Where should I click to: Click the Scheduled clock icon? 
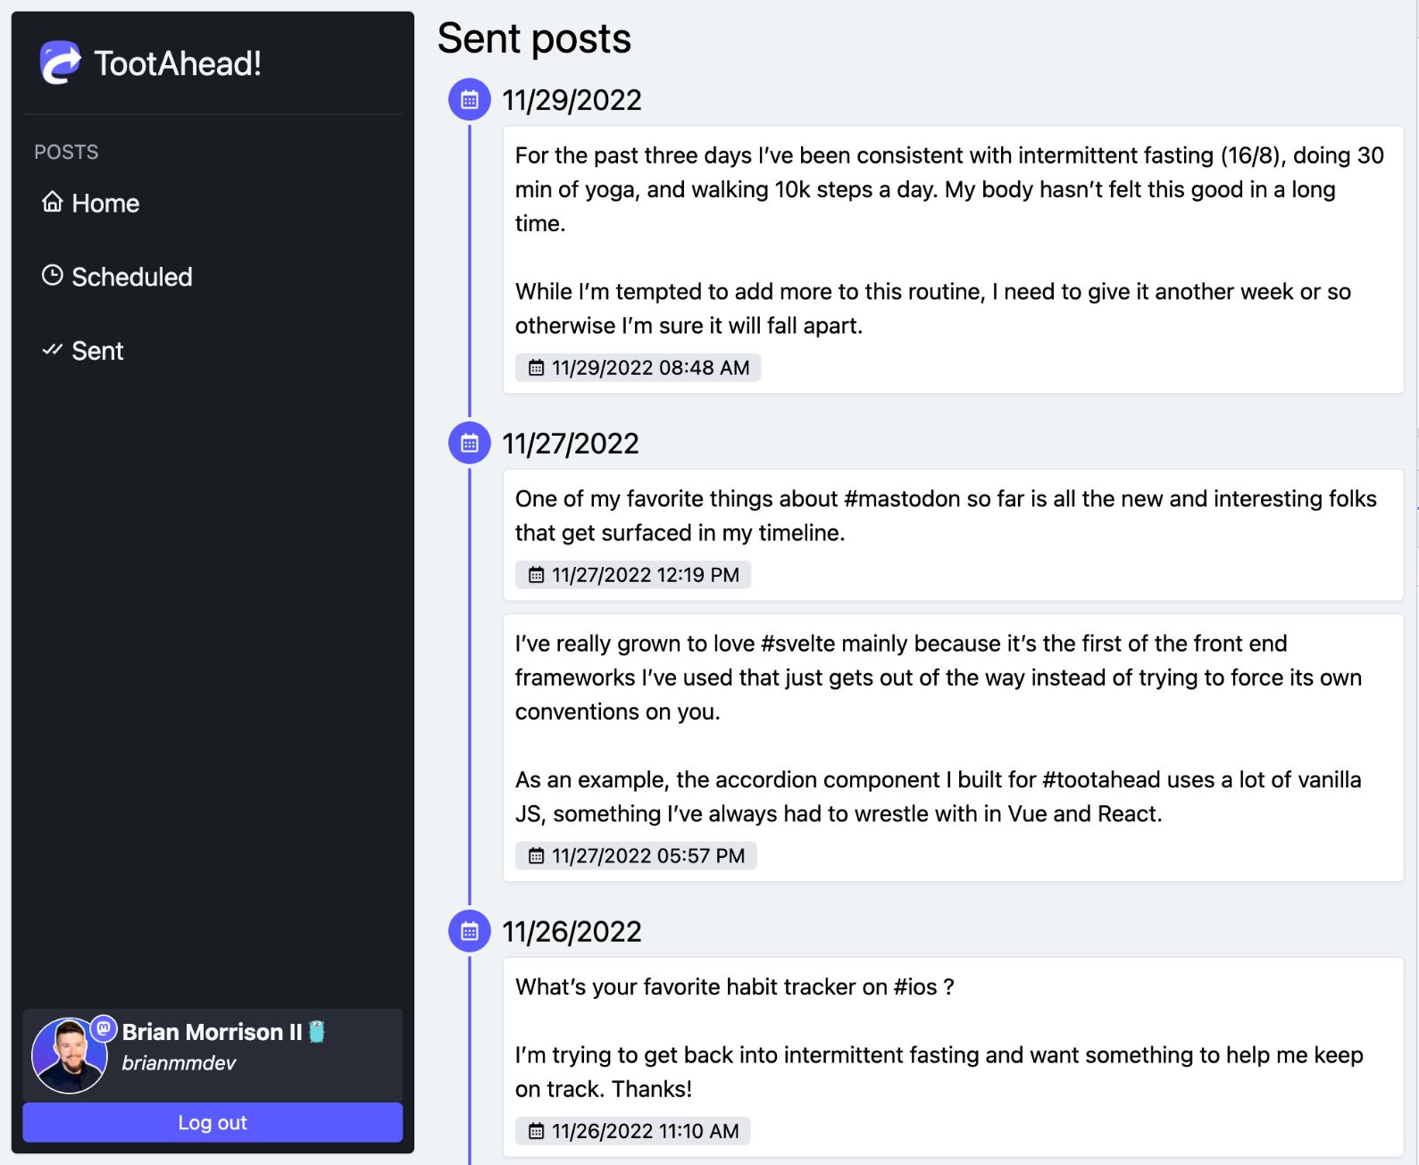53,276
